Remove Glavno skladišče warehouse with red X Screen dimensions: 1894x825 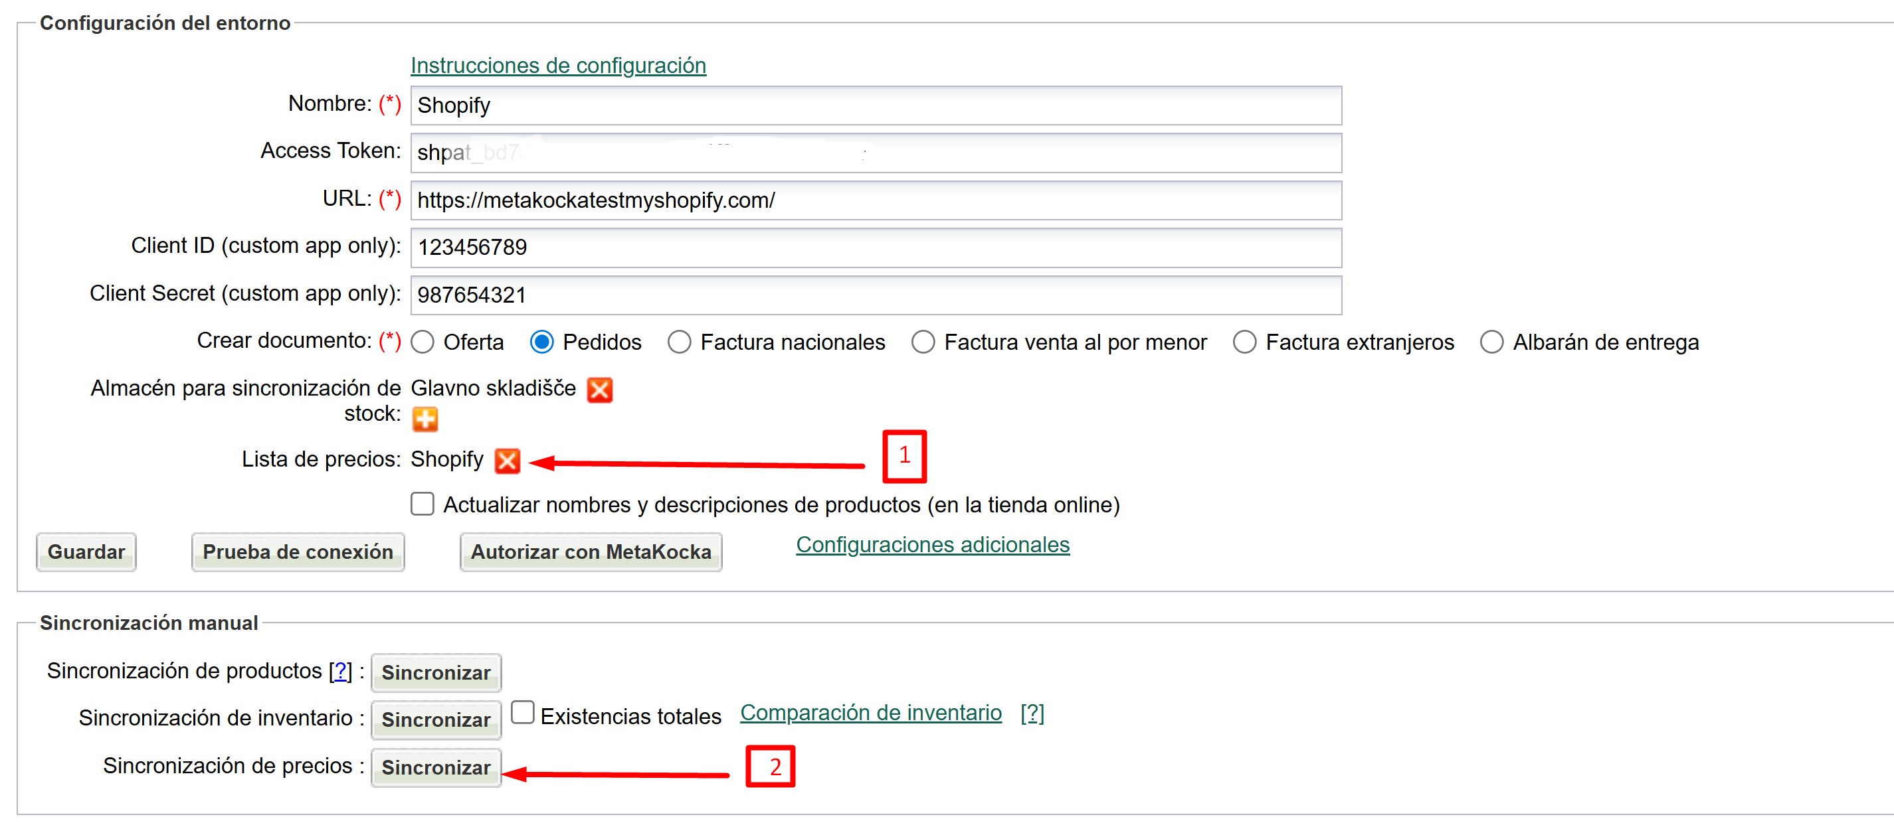point(599,390)
